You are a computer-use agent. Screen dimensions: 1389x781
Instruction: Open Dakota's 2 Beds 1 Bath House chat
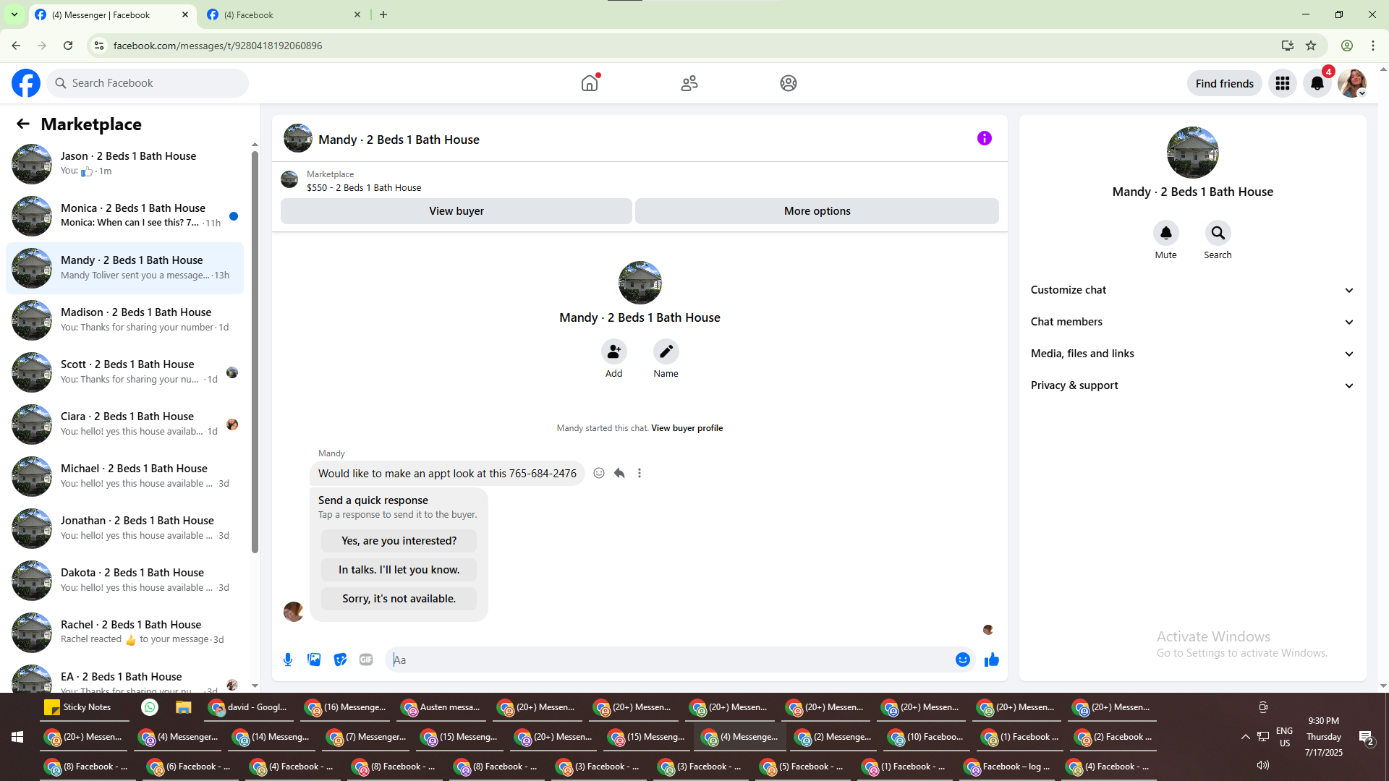(124, 580)
